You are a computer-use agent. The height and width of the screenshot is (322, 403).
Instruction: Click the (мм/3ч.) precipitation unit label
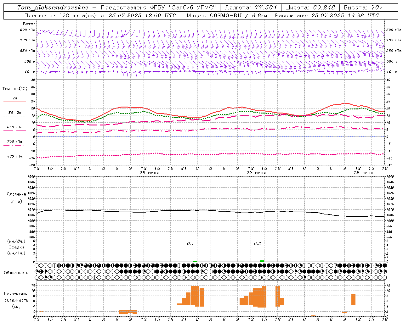pos(16,241)
